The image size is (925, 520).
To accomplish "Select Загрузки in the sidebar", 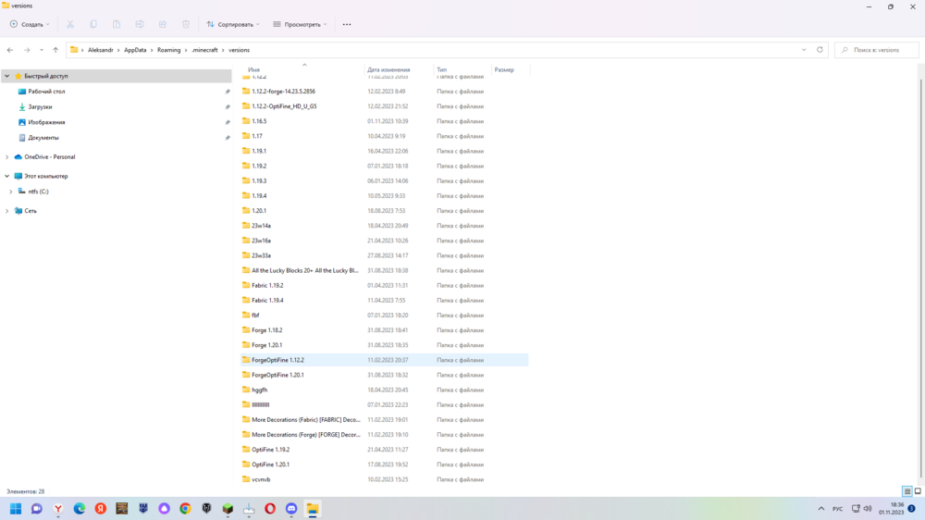I will (40, 106).
